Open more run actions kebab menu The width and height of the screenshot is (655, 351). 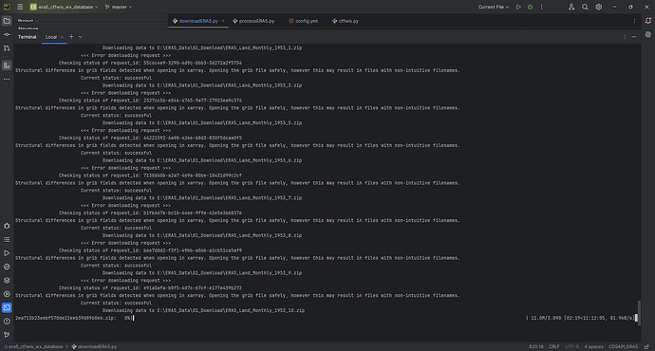coord(542,7)
